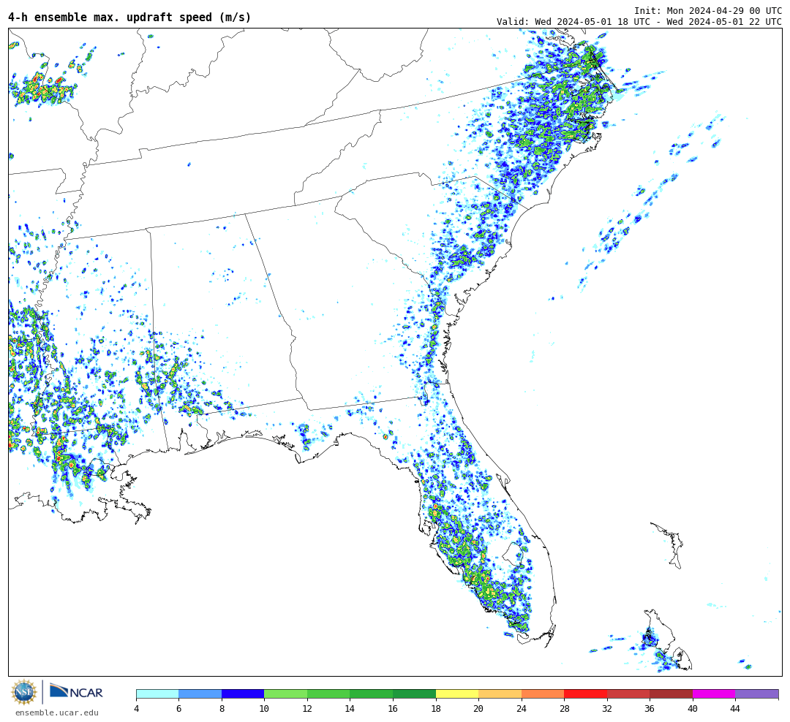Pick the 40-44 magenta color swatch
The image size is (790, 722).
(714, 693)
